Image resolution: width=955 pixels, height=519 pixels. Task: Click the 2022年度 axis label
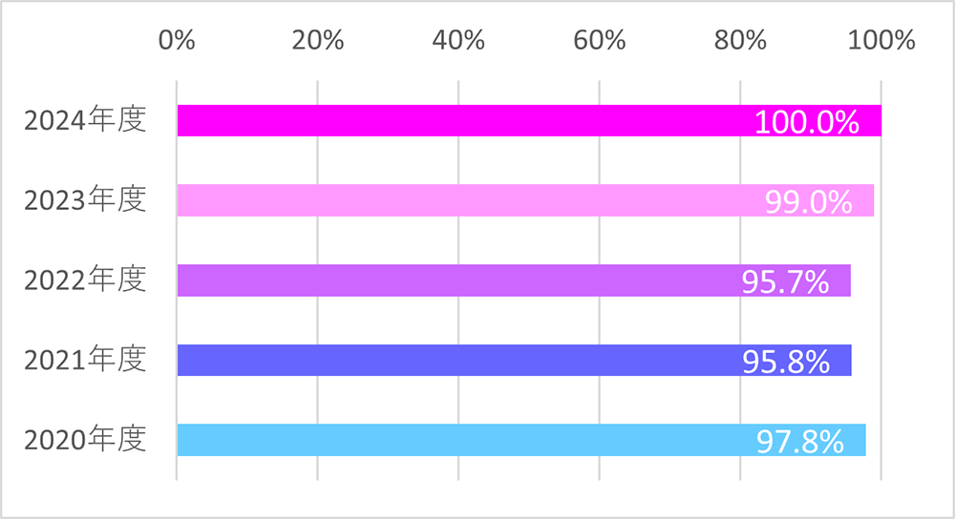[x=84, y=280]
